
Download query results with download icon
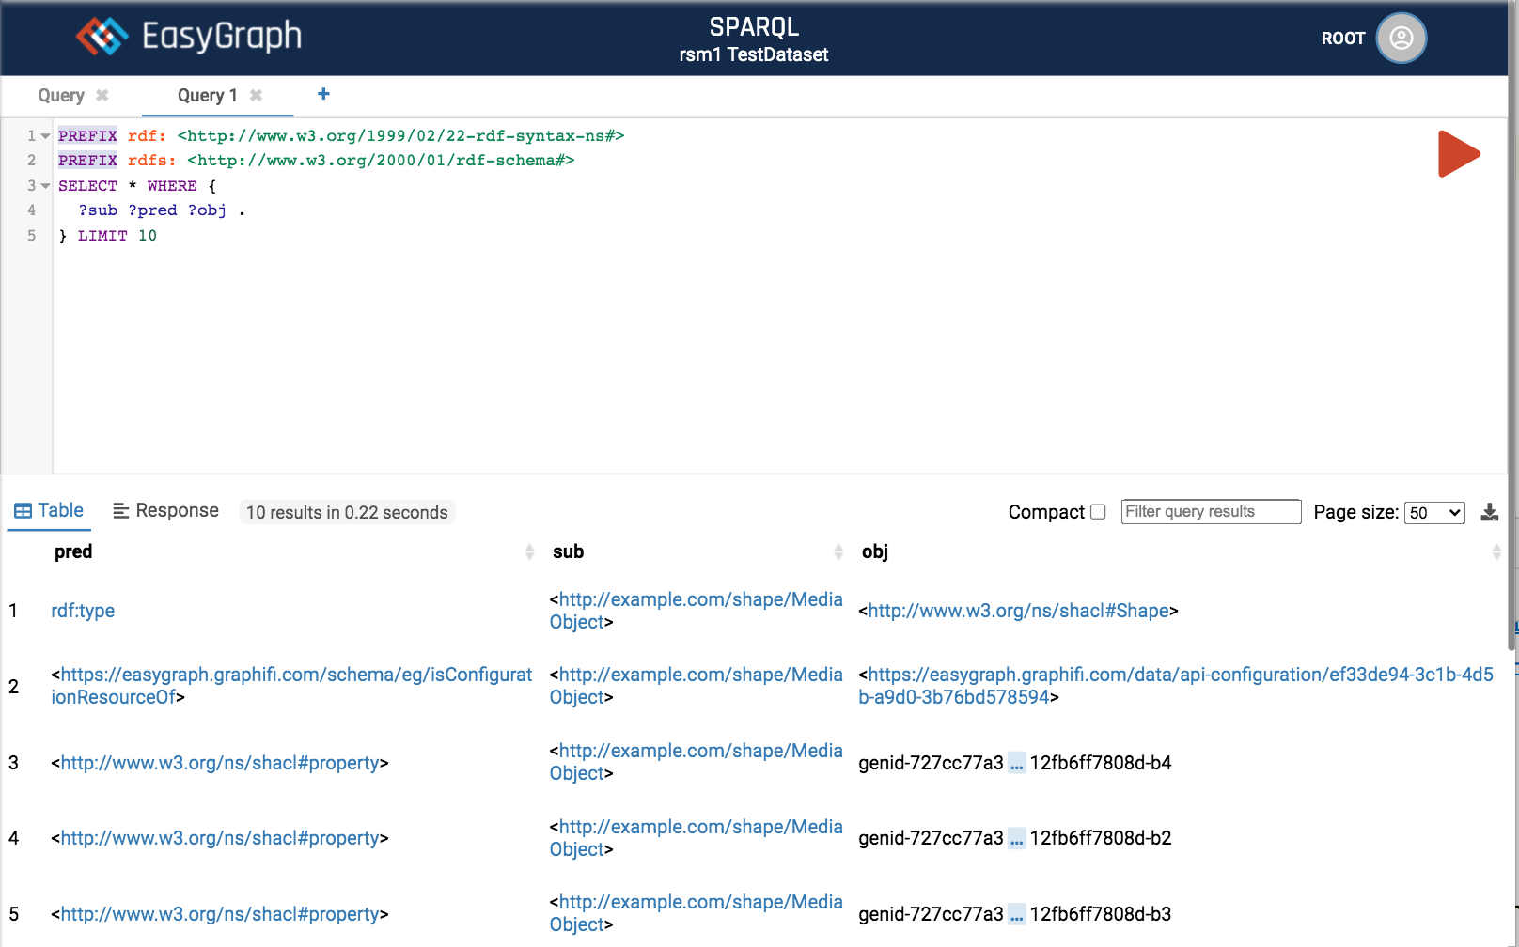[1490, 512]
